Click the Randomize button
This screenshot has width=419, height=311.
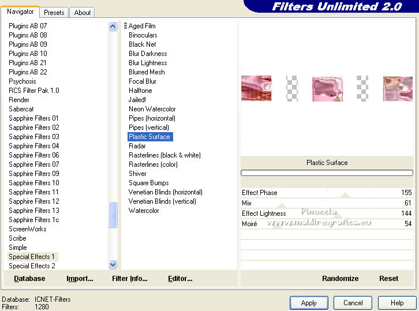click(x=340, y=279)
